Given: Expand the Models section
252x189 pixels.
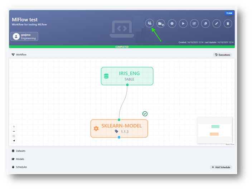Looking at the screenshot, I should point(18,159).
